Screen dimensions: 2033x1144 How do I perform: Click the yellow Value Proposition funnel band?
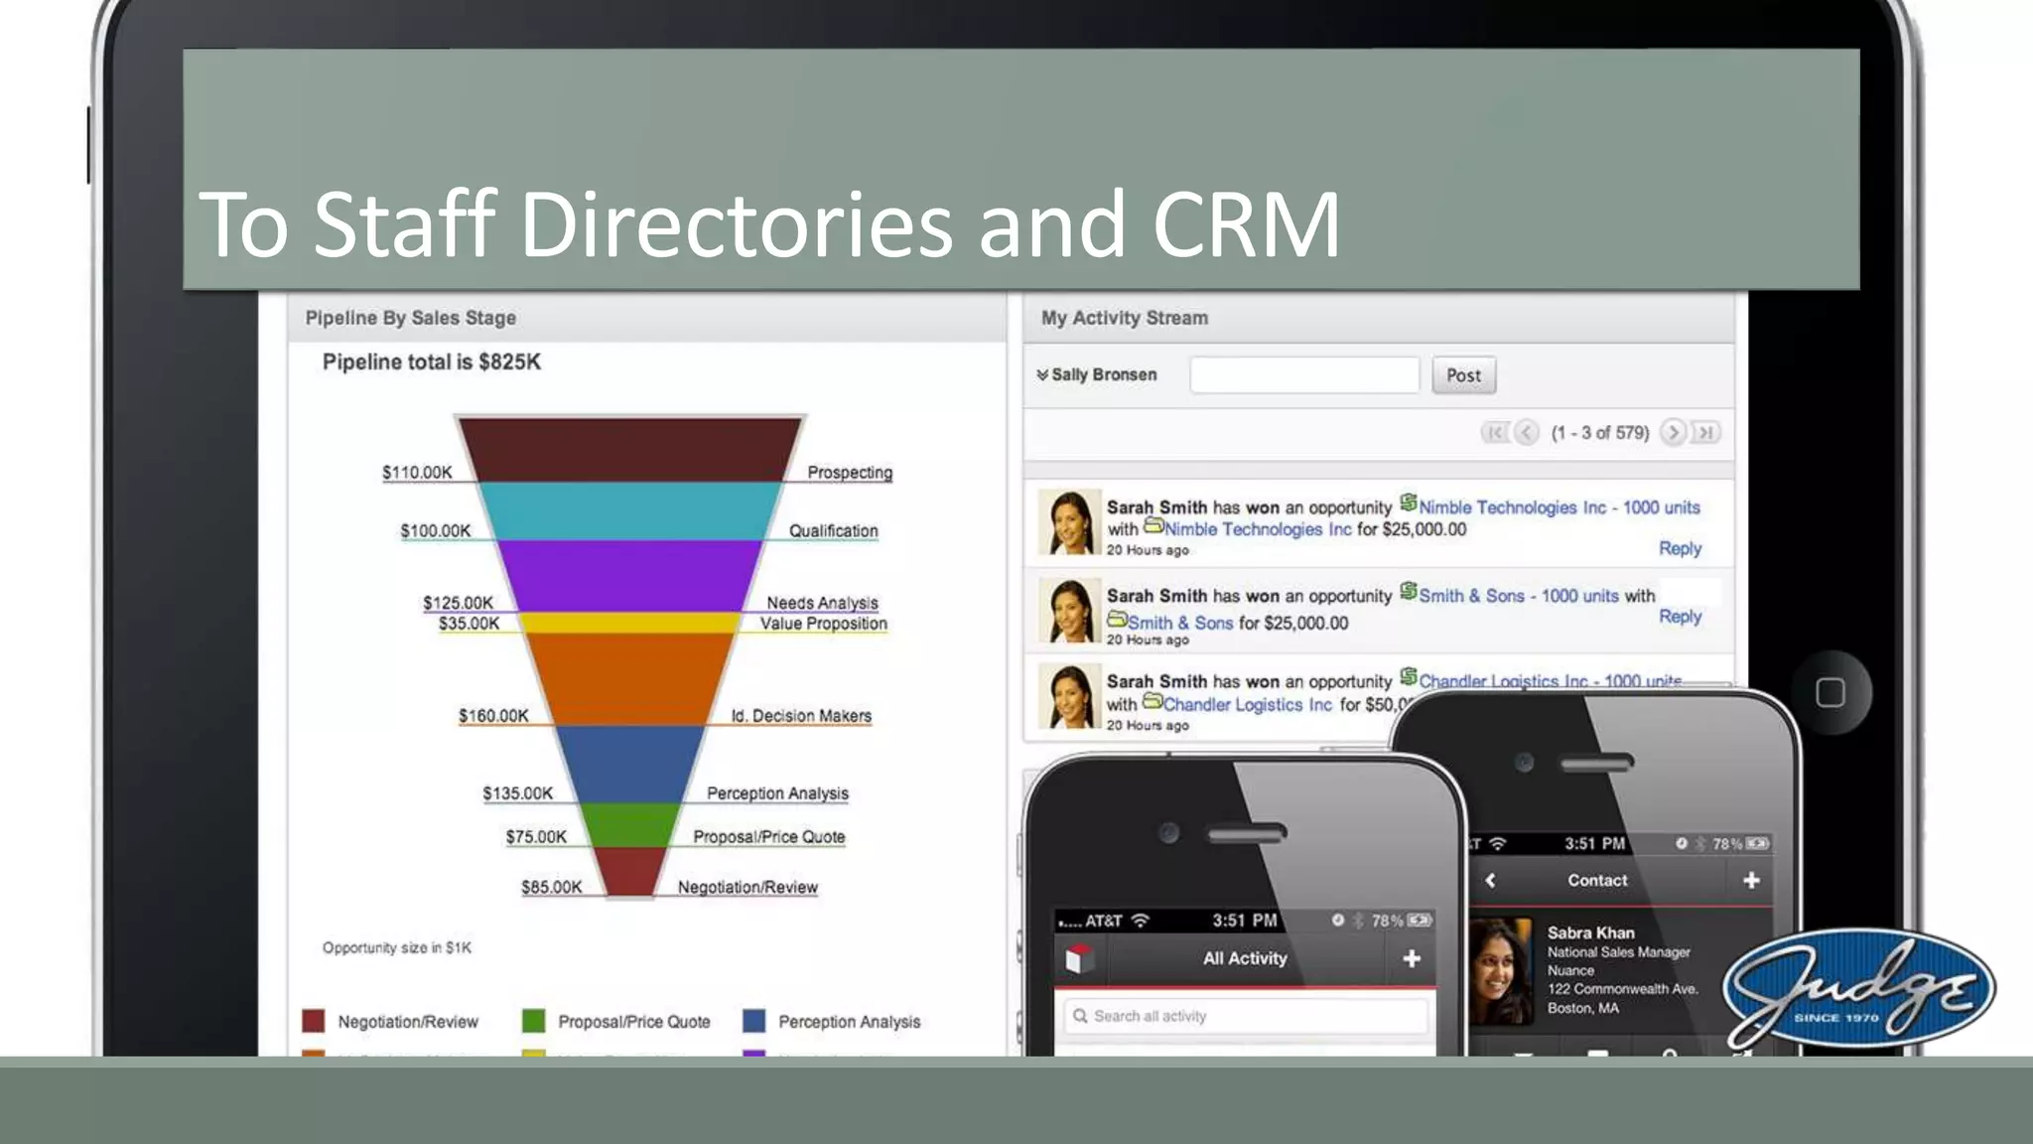click(x=629, y=623)
